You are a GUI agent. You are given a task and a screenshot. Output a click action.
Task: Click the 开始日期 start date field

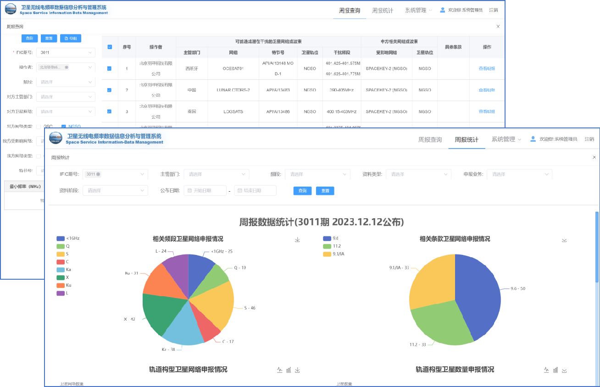[205, 191]
